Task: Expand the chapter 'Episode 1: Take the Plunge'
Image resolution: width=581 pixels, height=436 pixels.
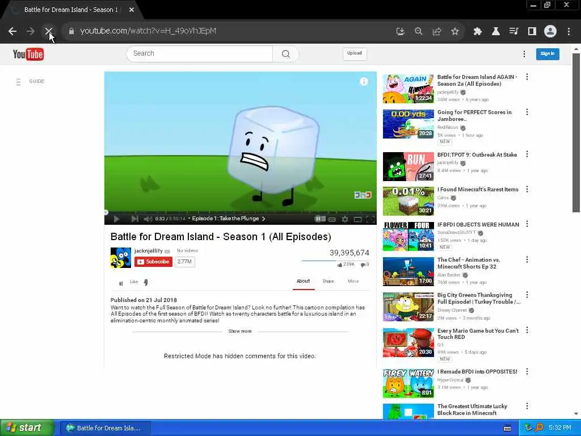Action: pyautogui.click(x=228, y=219)
